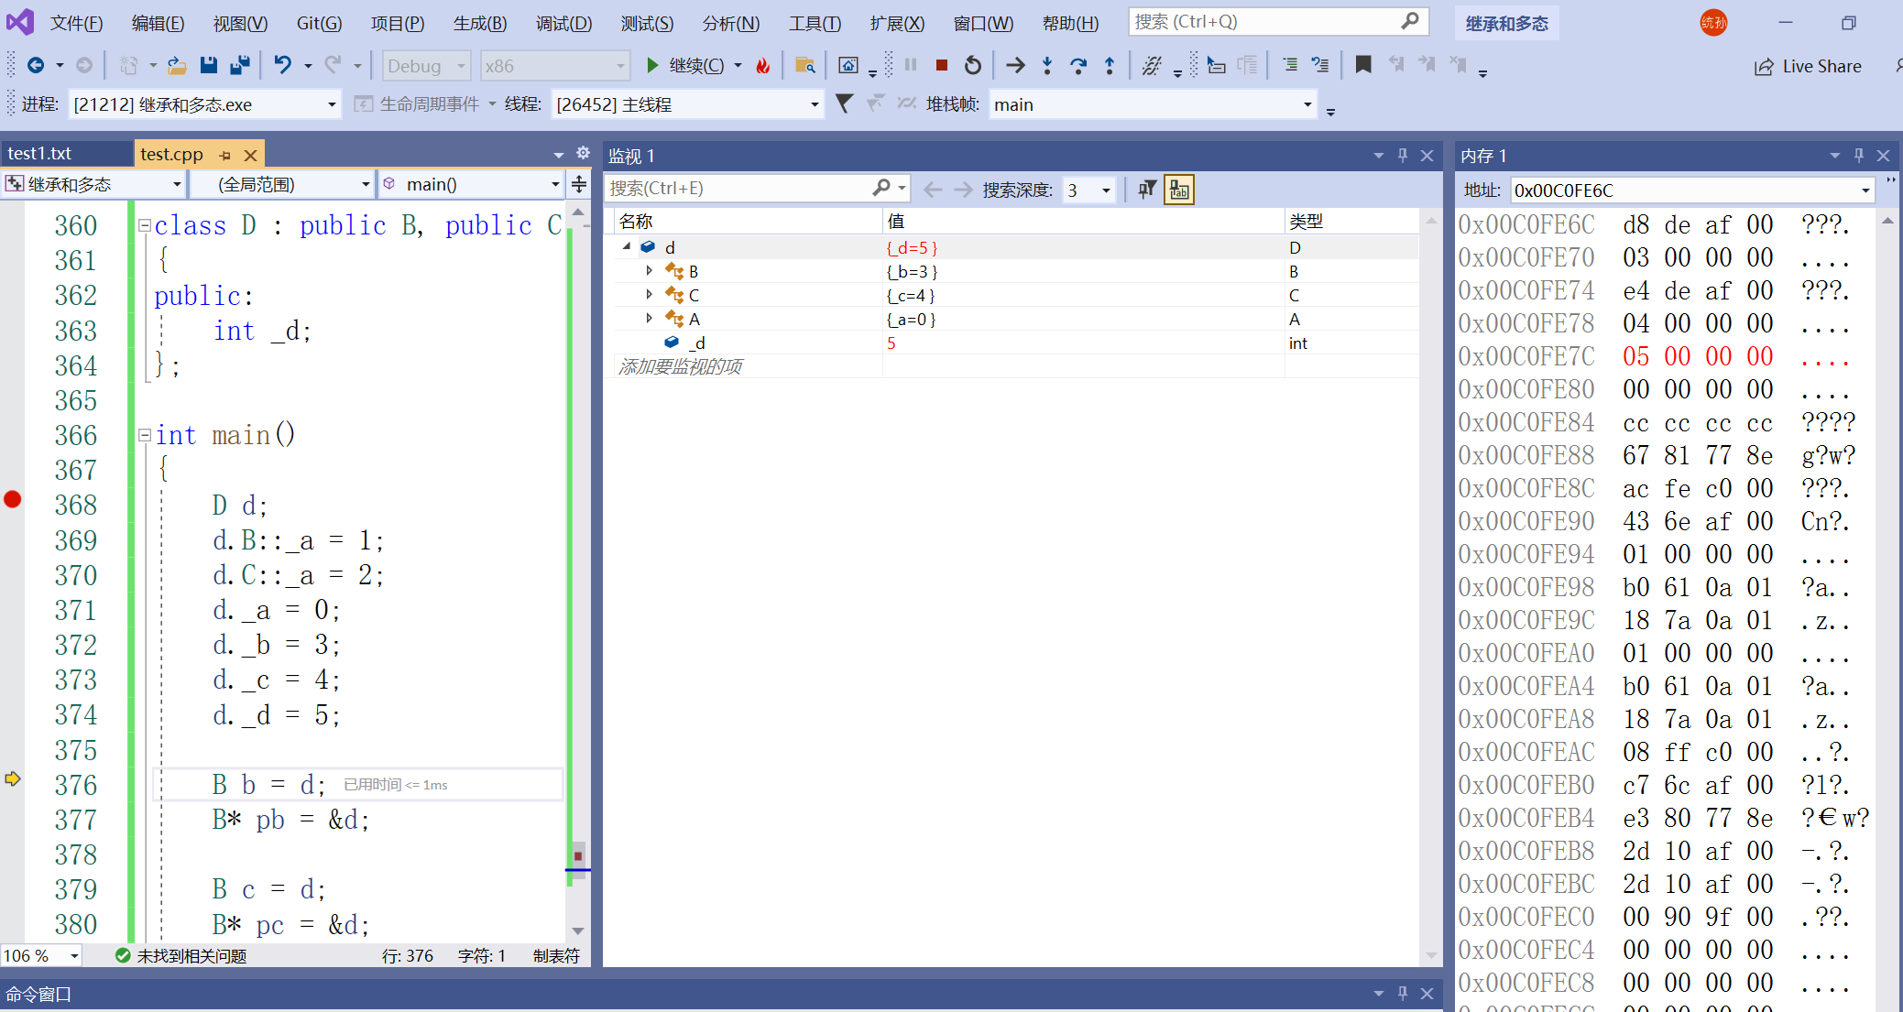Pin the Watch 1 (监视 1) panel
Image resolution: width=1903 pixels, height=1012 pixels.
[1403, 156]
